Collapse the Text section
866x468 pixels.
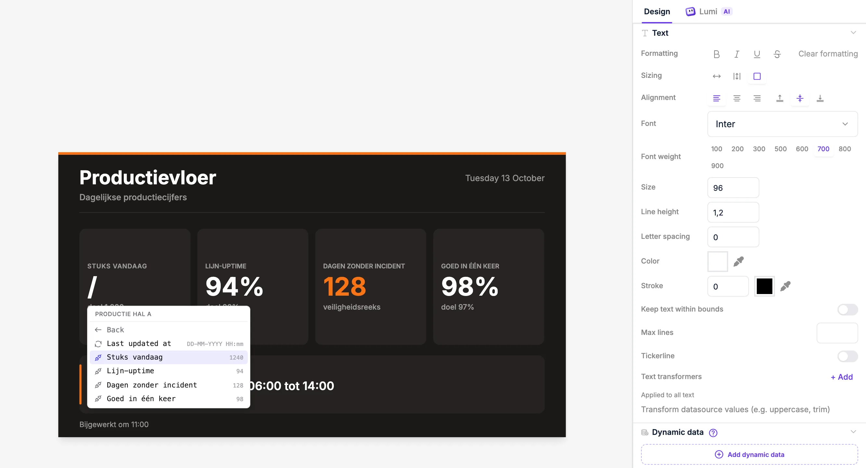coord(853,32)
